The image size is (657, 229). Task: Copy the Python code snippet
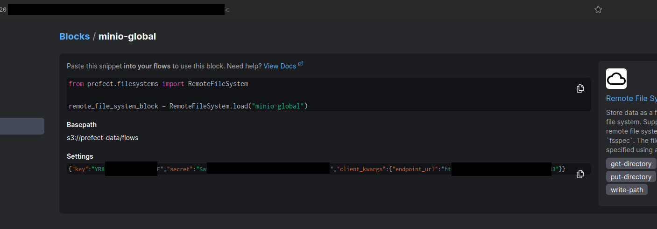coord(580,88)
